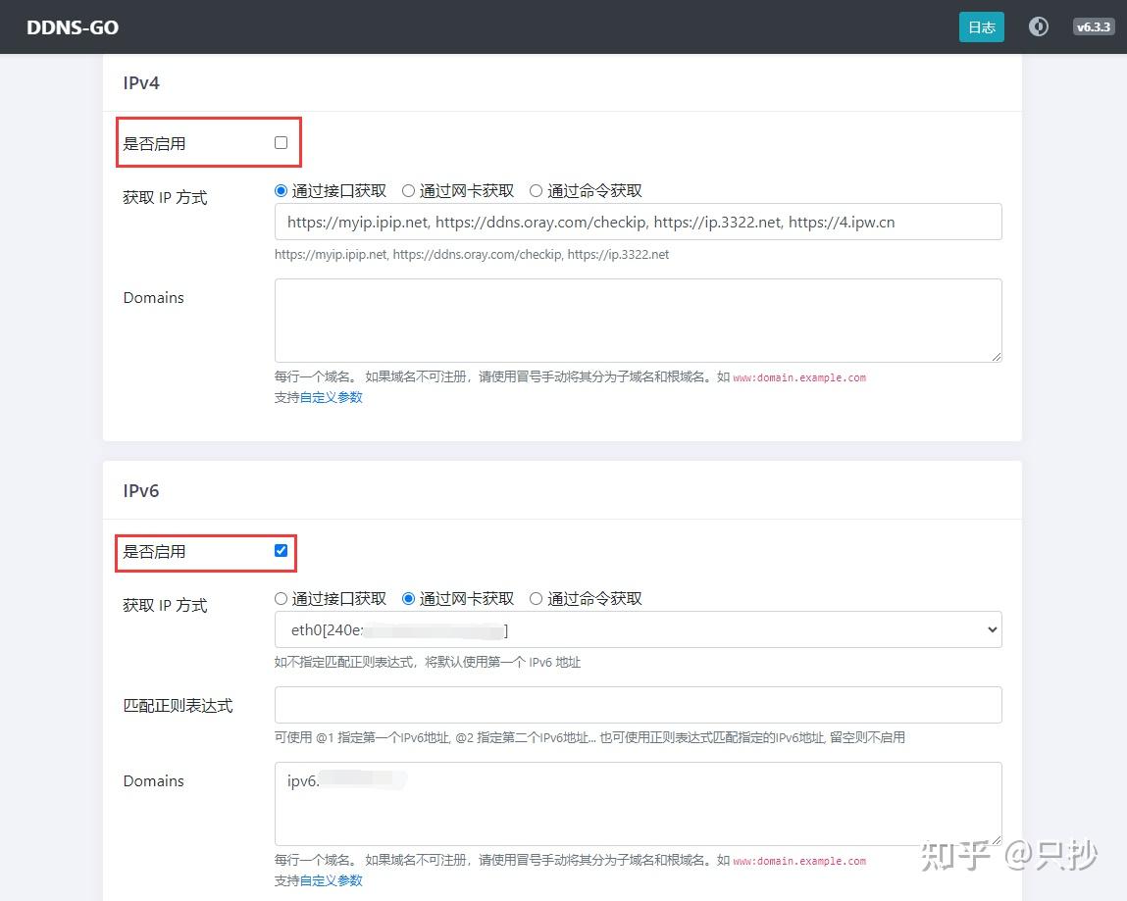Click the 匹配正则表达式 input field
This screenshot has width=1127, height=901.
638,705
